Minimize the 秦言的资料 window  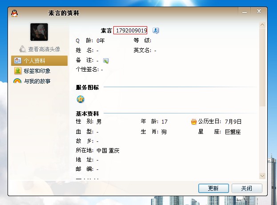coord(245,11)
